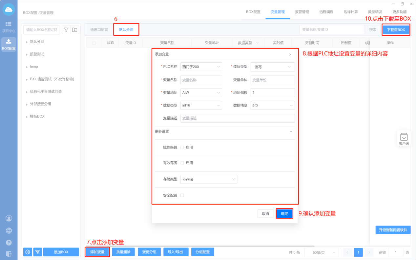Switch to the 报警管理 tab

pos(302,12)
